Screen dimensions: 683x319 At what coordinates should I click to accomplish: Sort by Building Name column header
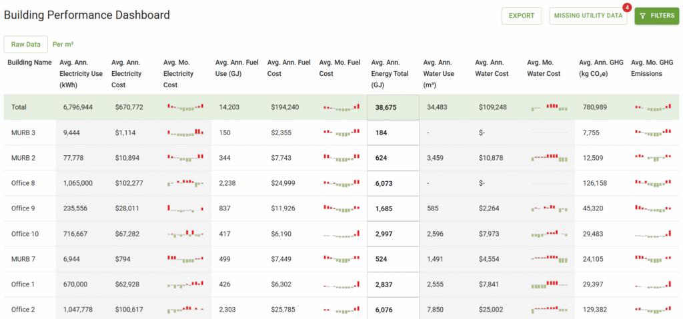(29, 63)
